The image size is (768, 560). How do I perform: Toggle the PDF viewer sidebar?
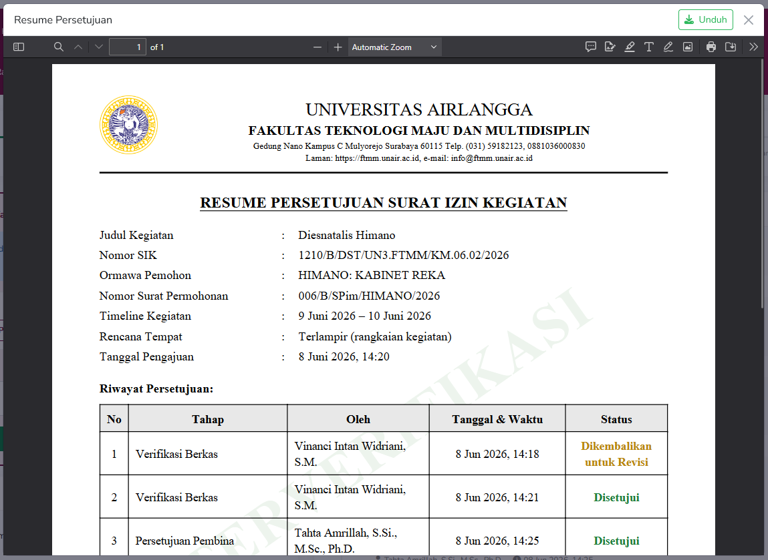pos(19,47)
